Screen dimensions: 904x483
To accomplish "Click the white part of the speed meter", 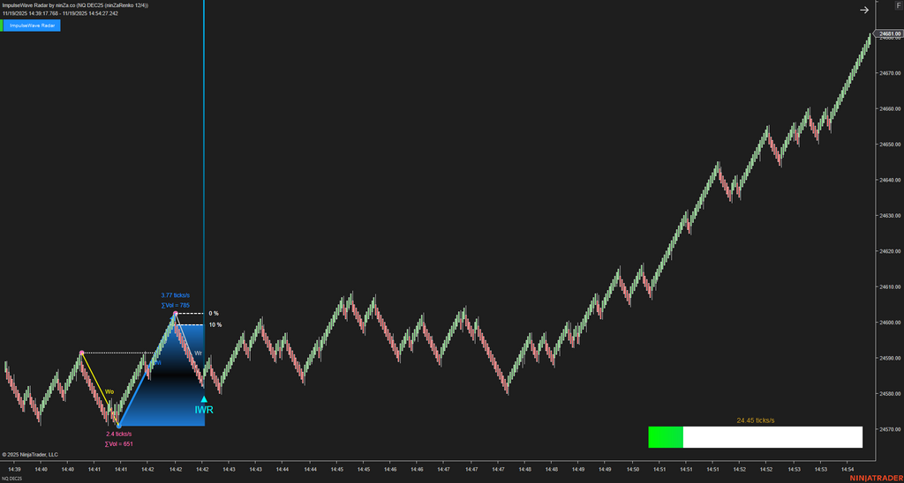I will coord(772,437).
